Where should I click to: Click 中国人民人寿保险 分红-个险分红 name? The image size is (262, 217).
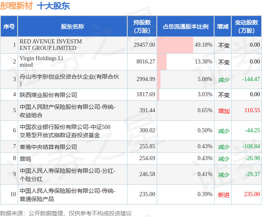point(67,175)
